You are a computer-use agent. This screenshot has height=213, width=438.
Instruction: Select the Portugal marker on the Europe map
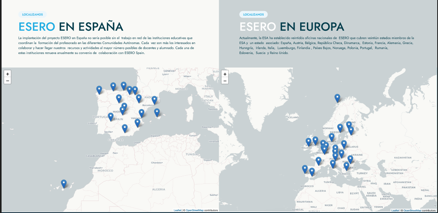coord(305,169)
